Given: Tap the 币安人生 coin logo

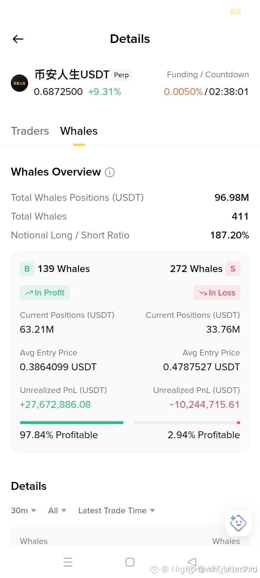Looking at the screenshot, I should (19, 83).
